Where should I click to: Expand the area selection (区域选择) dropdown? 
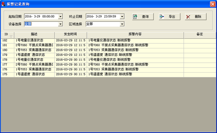click(122, 24)
